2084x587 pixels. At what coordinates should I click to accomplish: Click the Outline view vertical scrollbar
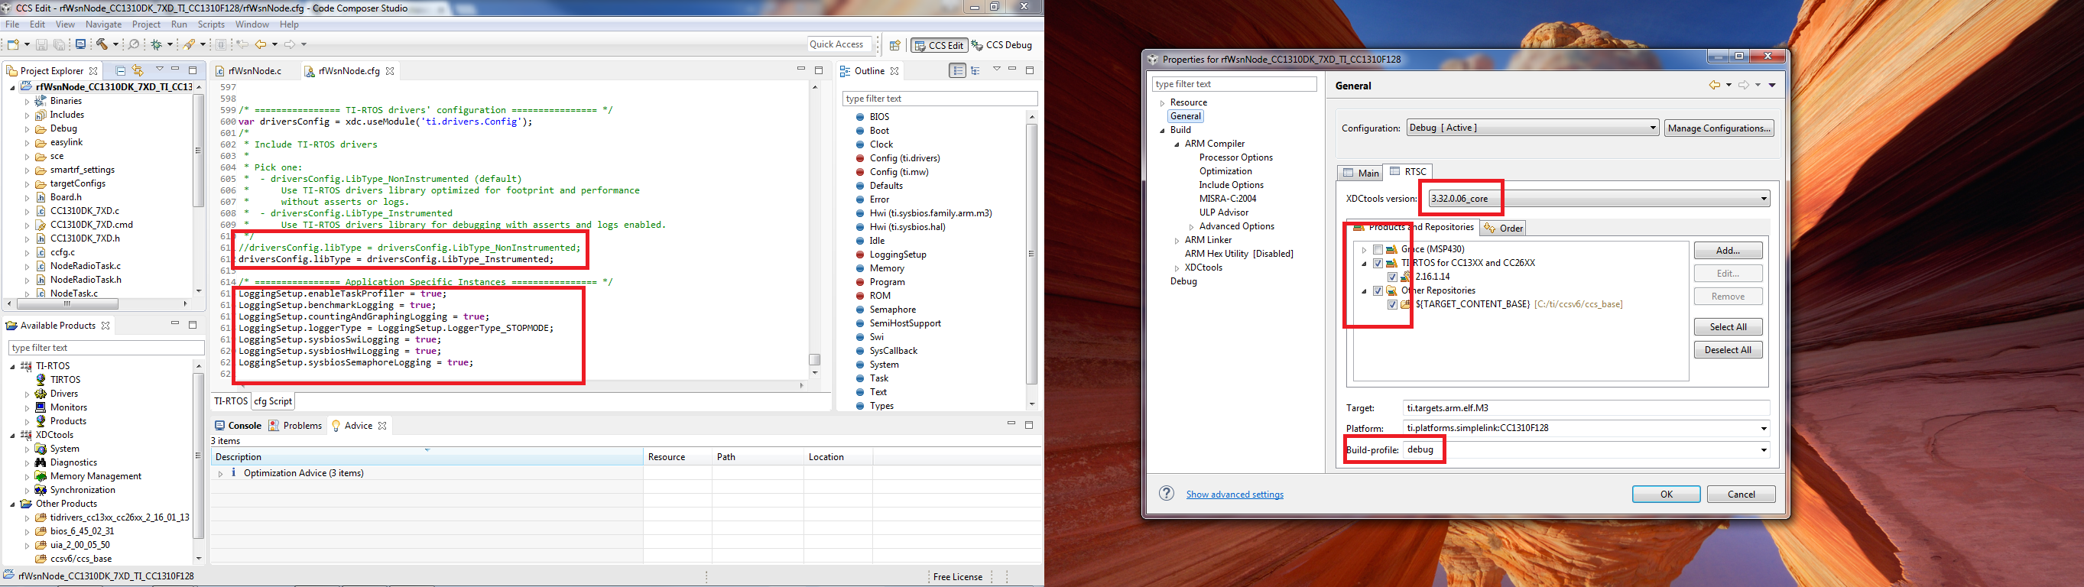point(1031,255)
